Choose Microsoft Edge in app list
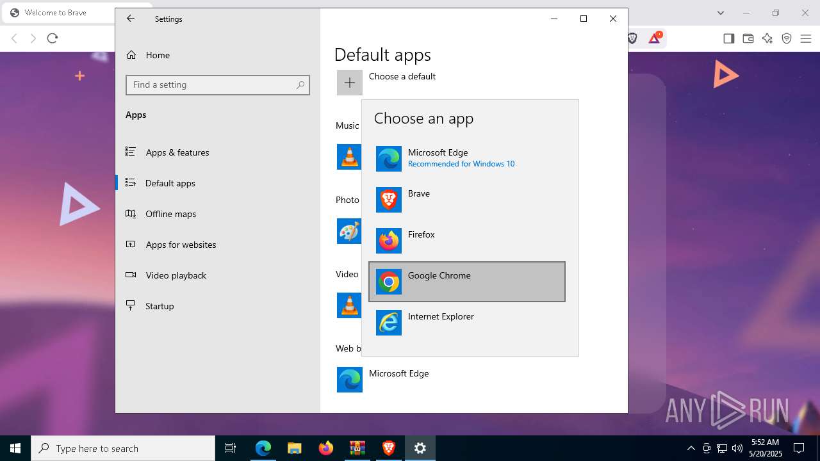This screenshot has width=820, height=461. pyautogui.click(x=467, y=159)
